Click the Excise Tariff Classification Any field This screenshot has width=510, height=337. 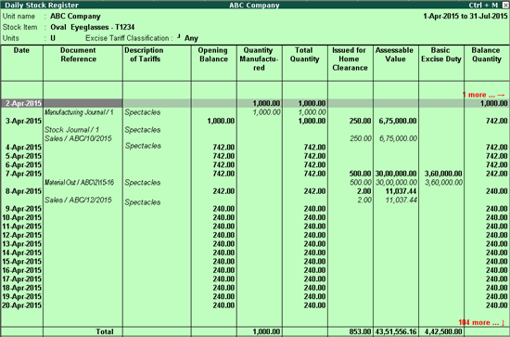pyautogui.click(x=191, y=38)
